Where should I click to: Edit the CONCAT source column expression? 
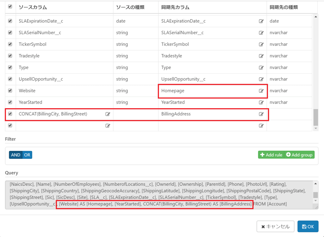(x=108, y=114)
